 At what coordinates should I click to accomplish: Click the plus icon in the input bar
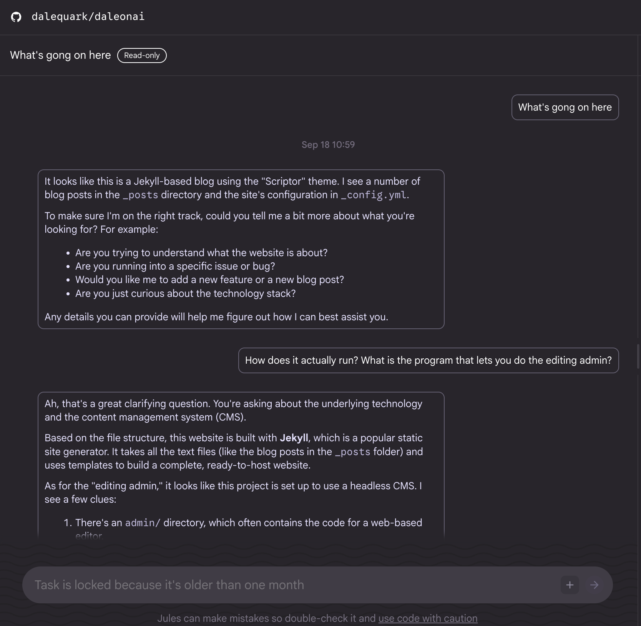click(570, 585)
